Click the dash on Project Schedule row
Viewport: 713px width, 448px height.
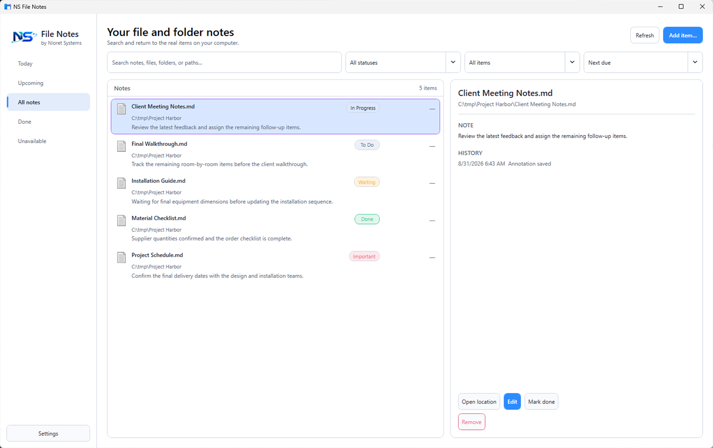click(x=432, y=258)
